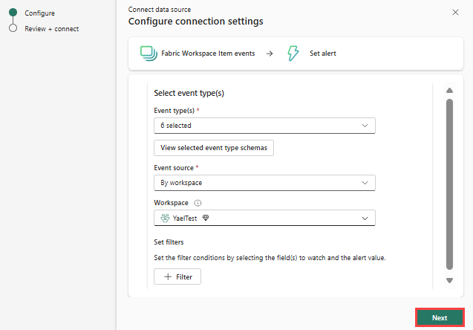The image size is (473, 330).
Task: Click the Workspace info icon
Action: [198, 203]
